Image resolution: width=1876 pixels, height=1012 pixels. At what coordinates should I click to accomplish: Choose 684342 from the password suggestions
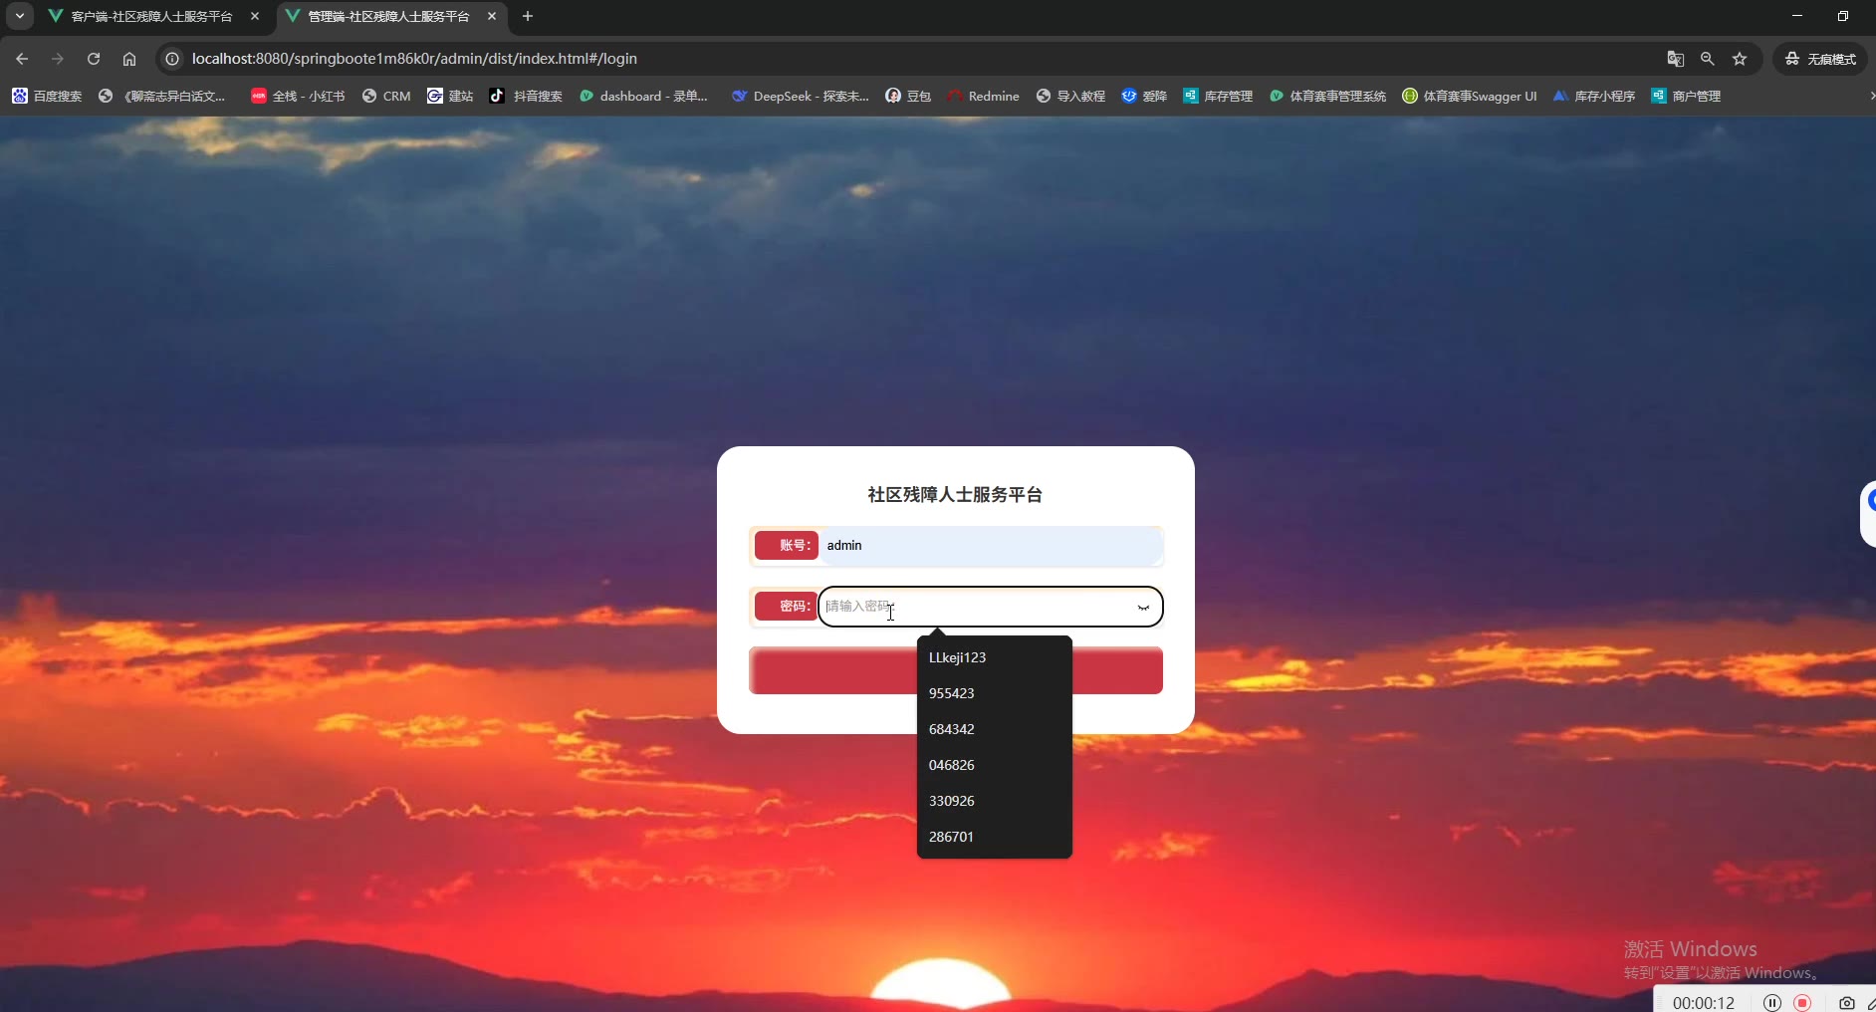pyautogui.click(x=994, y=729)
